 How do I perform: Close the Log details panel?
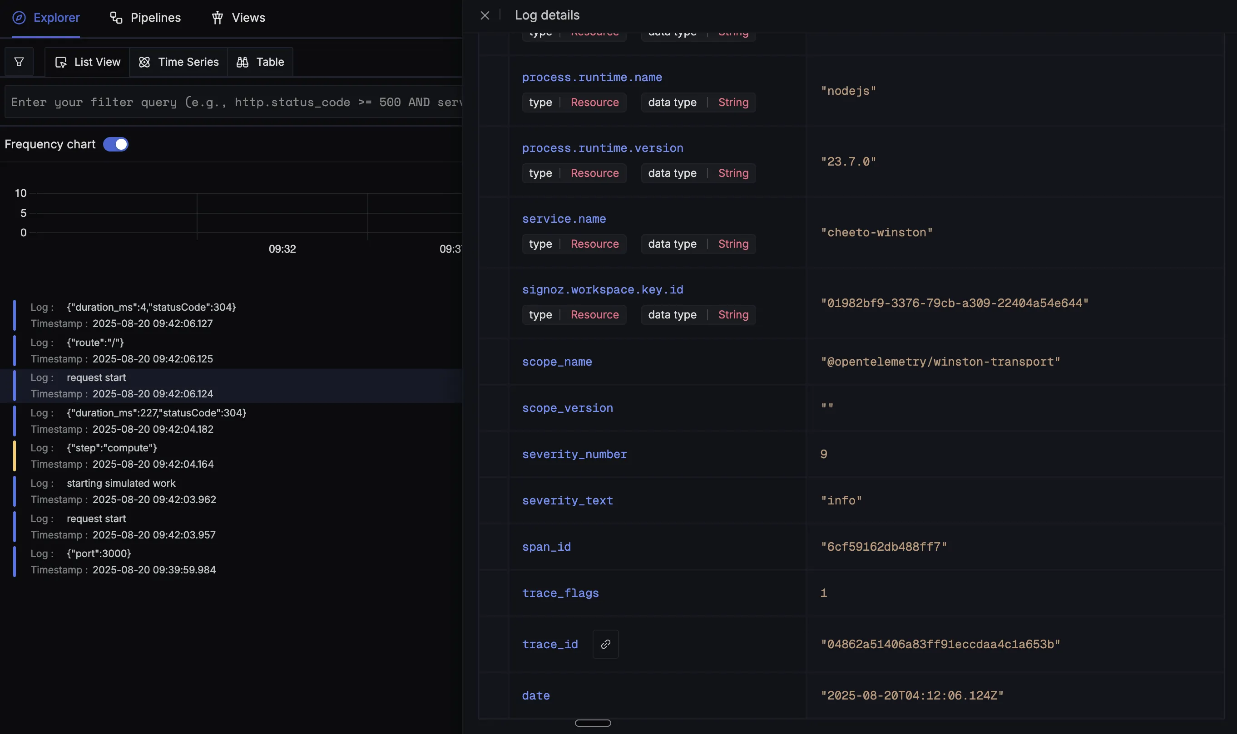tap(485, 15)
